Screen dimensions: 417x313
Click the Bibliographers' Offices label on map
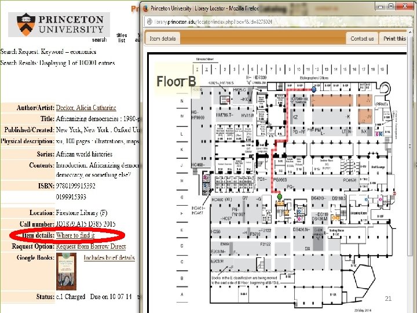pos(314,78)
